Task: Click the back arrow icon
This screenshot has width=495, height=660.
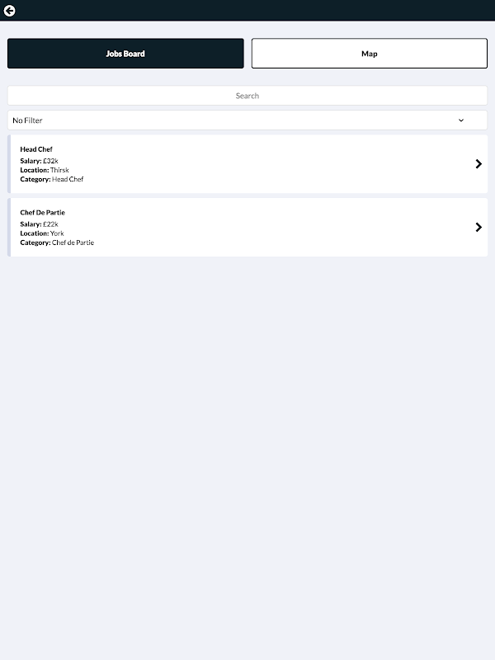Action: tap(10, 11)
